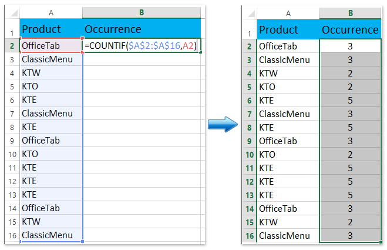Click the Select All corner in left sheet
The width and height of the screenshot is (387, 250).
(11, 12)
